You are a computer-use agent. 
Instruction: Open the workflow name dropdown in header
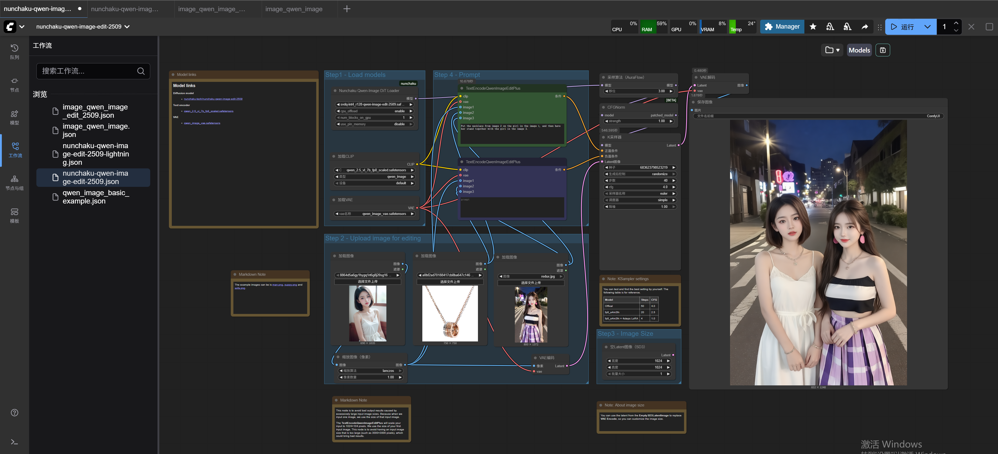click(127, 27)
